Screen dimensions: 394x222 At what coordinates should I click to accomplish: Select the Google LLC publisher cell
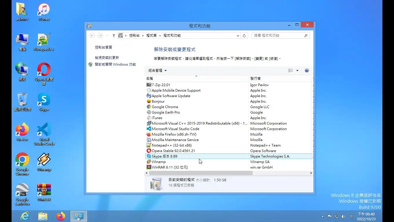(260, 107)
